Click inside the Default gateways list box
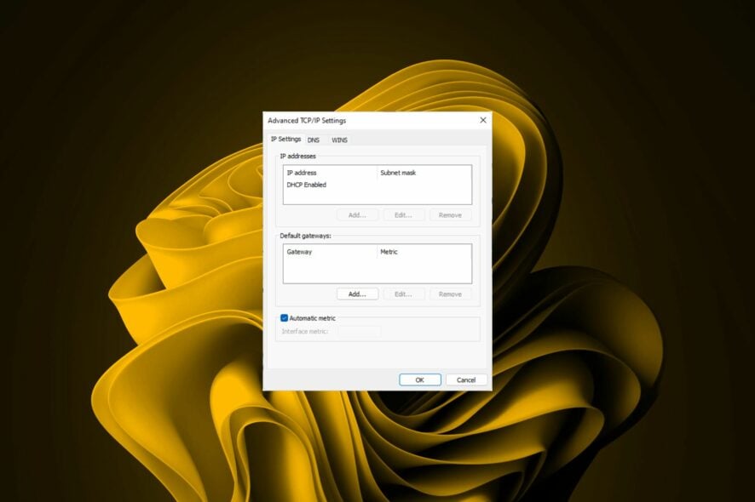Screen dimensions: 755x502 (375, 271)
